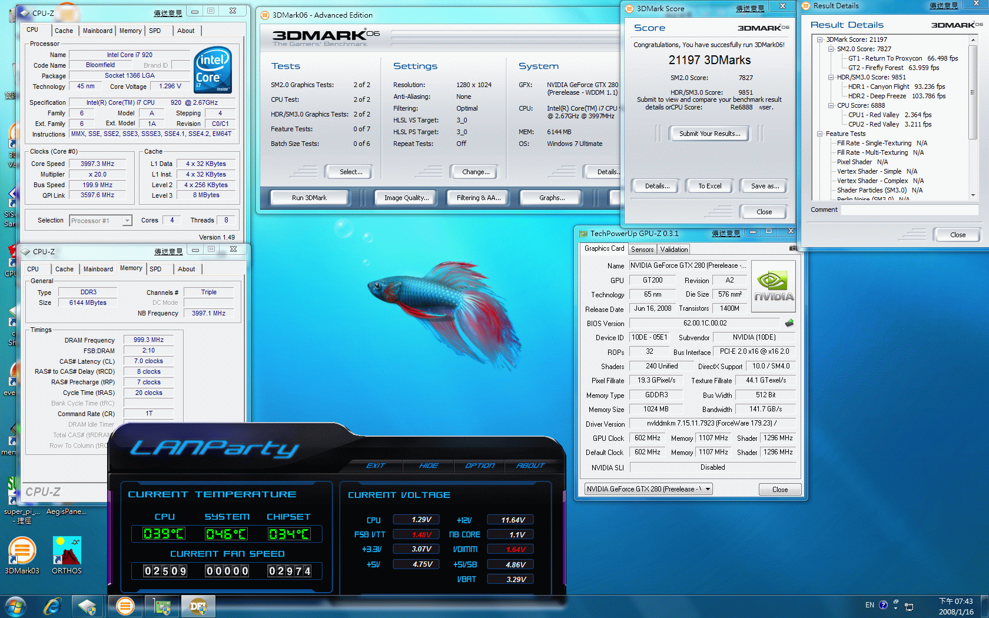The image size is (989, 618).
Task: Launch Internet Explorer from the taskbar
Action: (x=52, y=606)
